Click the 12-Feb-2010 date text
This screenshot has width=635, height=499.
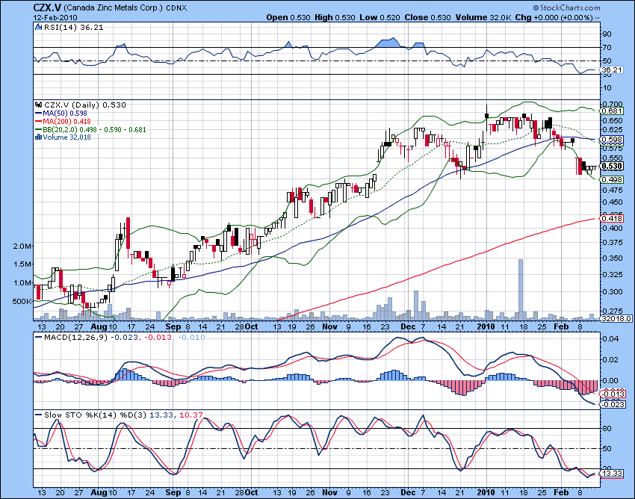[55, 17]
